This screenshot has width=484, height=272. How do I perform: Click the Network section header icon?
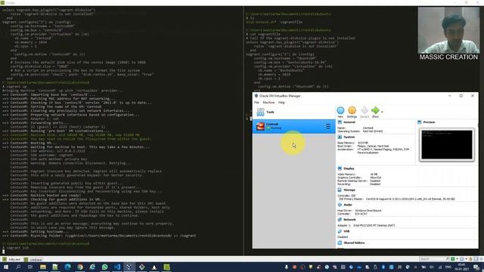click(x=340, y=220)
